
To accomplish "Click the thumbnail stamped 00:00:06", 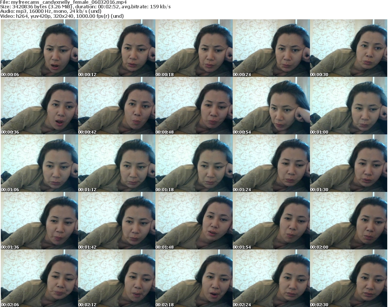I will 39,48.
